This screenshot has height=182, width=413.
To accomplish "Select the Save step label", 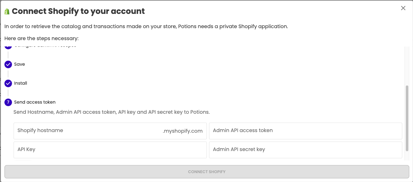I will (20, 64).
